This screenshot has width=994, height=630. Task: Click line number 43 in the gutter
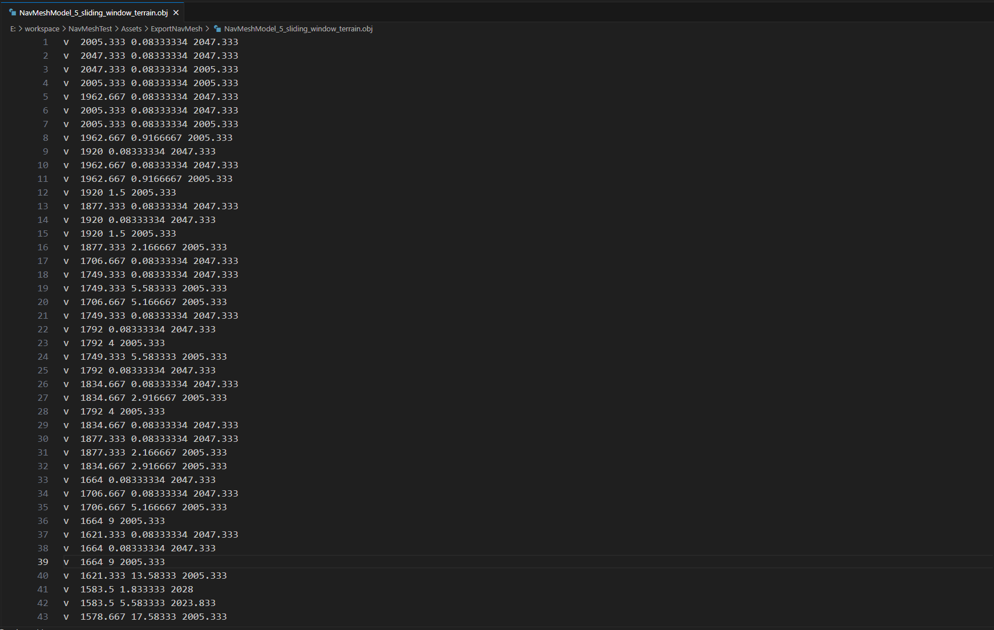(43, 617)
